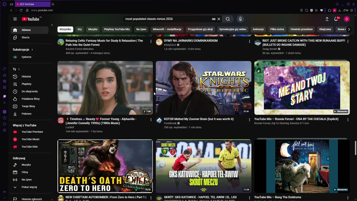357x201 pixels.
Task: Go back to the previous page
Action: pos(11,10)
